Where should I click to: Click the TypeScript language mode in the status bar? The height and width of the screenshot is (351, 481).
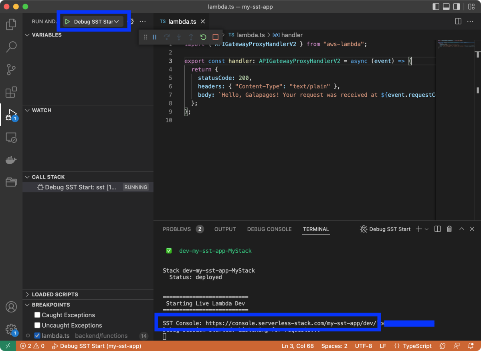point(417,345)
